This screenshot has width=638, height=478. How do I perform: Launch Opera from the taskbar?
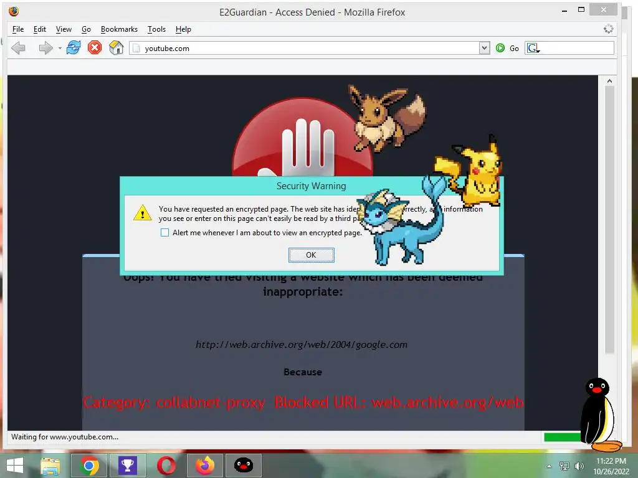tap(166, 466)
